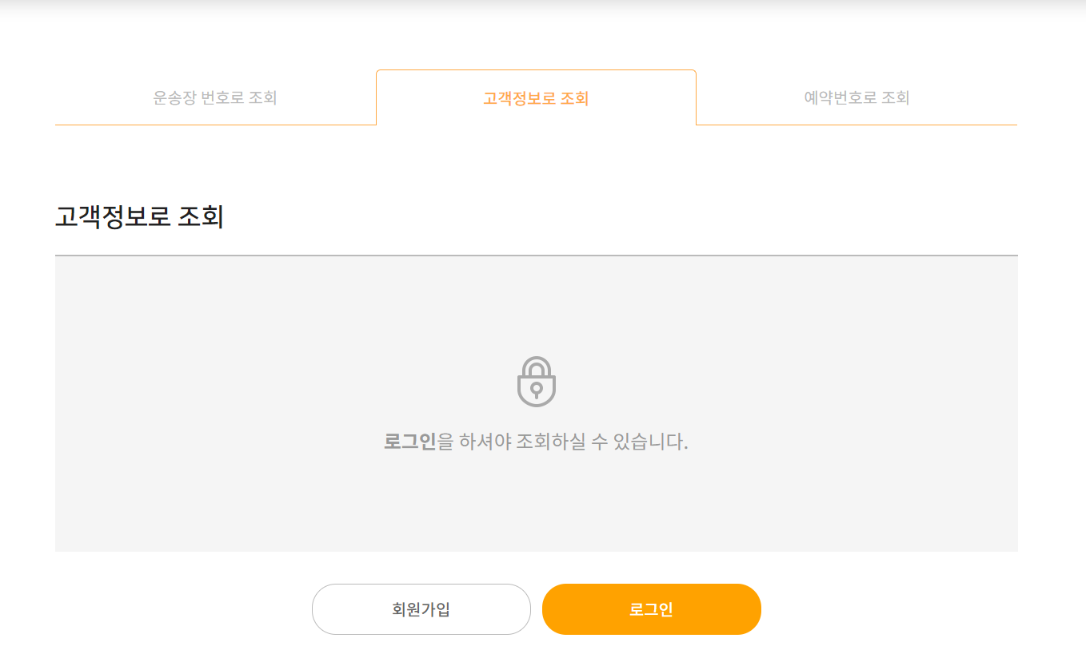Image resolution: width=1086 pixels, height=646 pixels.
Task: Click the bold 로그인 word in the message
Action: (410, 442)
